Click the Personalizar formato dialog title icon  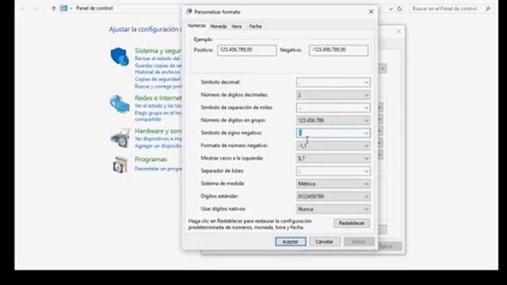pos(189,12)
